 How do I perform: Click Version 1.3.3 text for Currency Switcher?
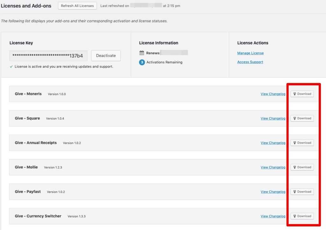point(76,216)
